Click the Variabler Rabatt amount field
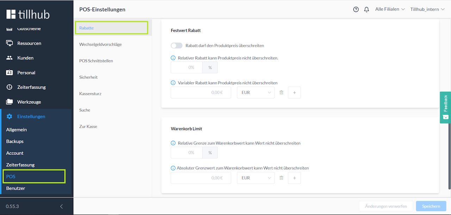 coord(201,93)
